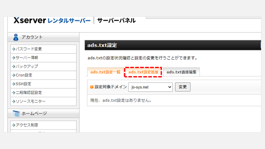
Task: Click the ads.txtの設定状況確認 description text
Action: click(x=143, y=58)
